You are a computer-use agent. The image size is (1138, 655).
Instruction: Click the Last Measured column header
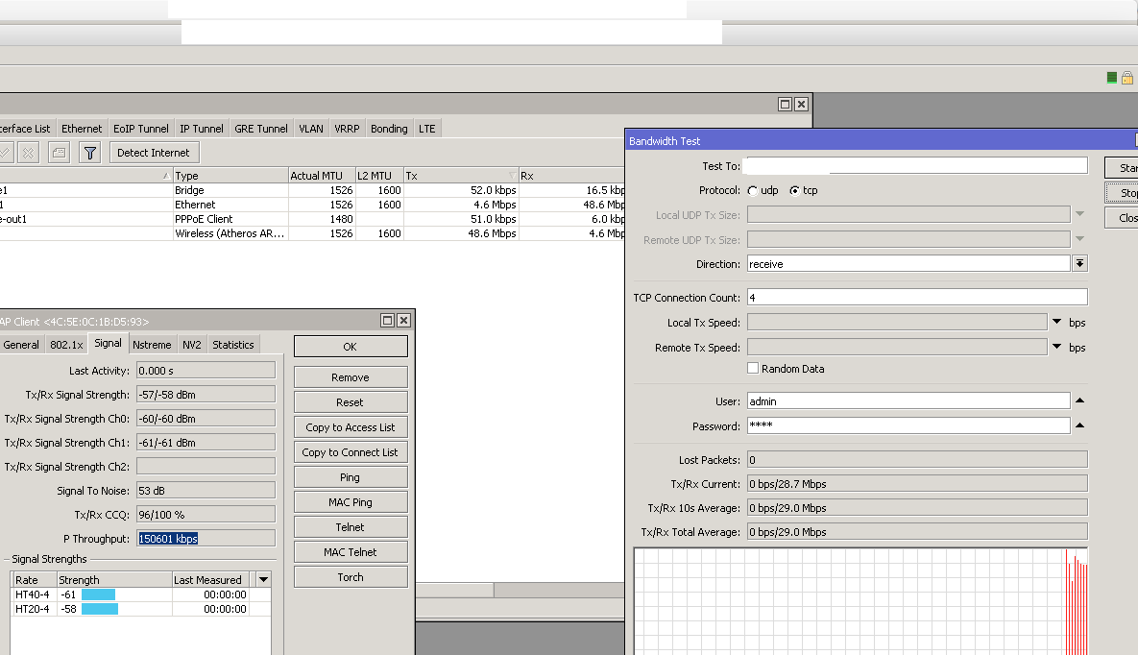click(x=211, y=579)
